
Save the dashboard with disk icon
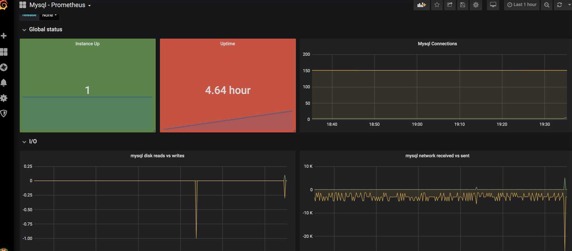click(x=463, y=5)
